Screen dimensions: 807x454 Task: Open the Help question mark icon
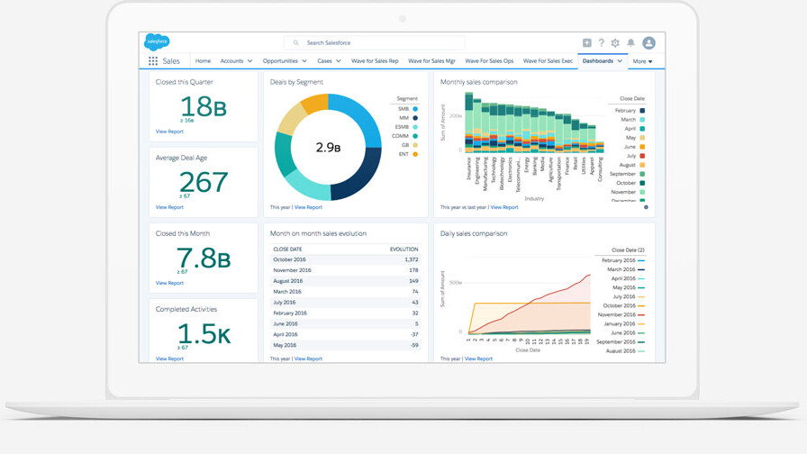tap(601, 43)
